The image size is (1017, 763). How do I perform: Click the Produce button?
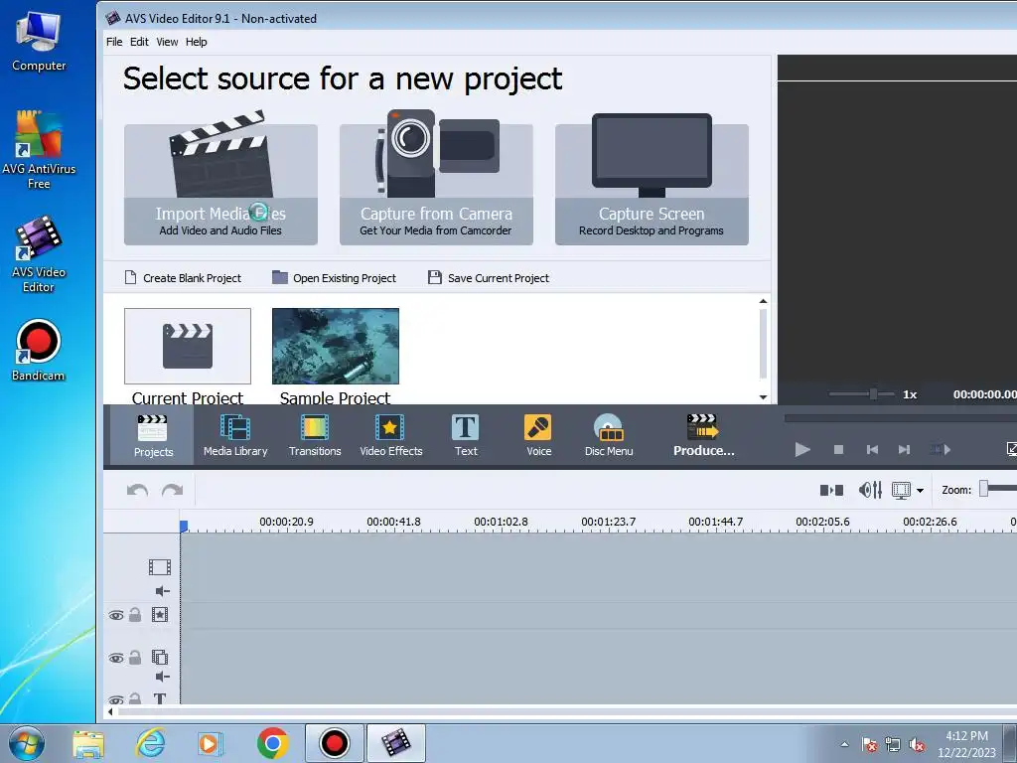[703, 435]
